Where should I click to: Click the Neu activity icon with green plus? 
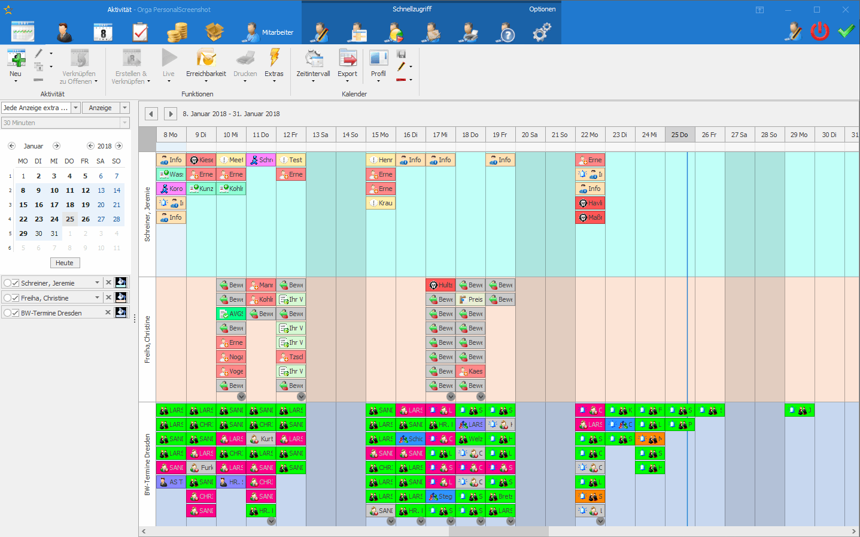pos(16,57)
